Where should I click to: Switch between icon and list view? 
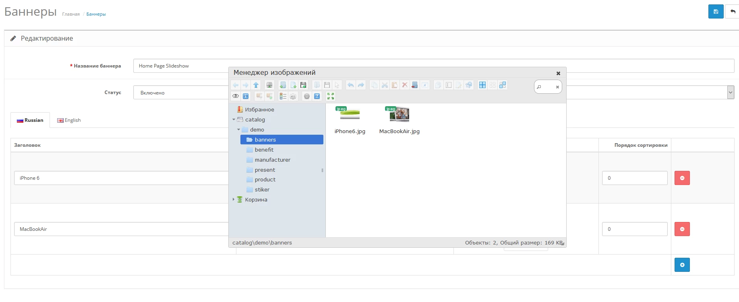(283, 96)
